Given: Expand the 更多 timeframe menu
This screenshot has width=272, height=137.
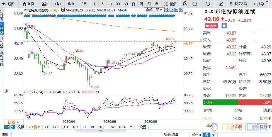Looking at the screenshot, I should [x=171, y=4].
